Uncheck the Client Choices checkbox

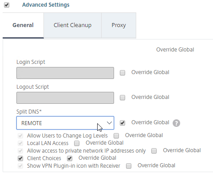point(20,158)
